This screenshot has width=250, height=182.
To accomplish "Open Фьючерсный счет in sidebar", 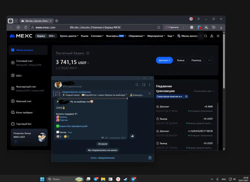I will pos(28,89).
